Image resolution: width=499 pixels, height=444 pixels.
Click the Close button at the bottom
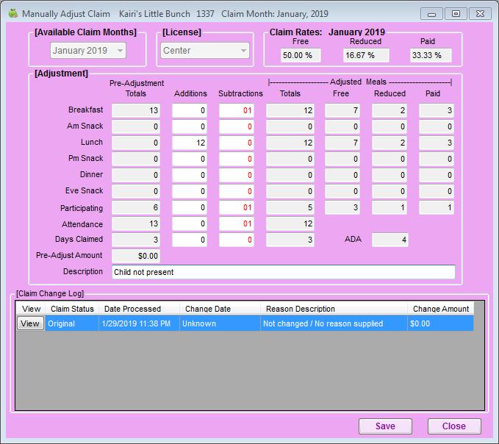(454, 426)
